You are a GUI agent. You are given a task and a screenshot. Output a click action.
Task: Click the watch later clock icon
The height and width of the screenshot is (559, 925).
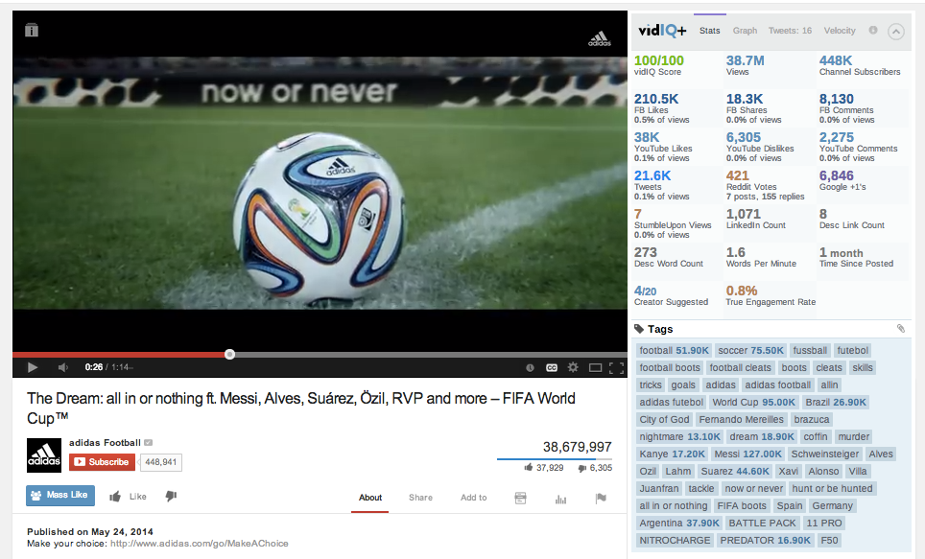coord(530,367)
